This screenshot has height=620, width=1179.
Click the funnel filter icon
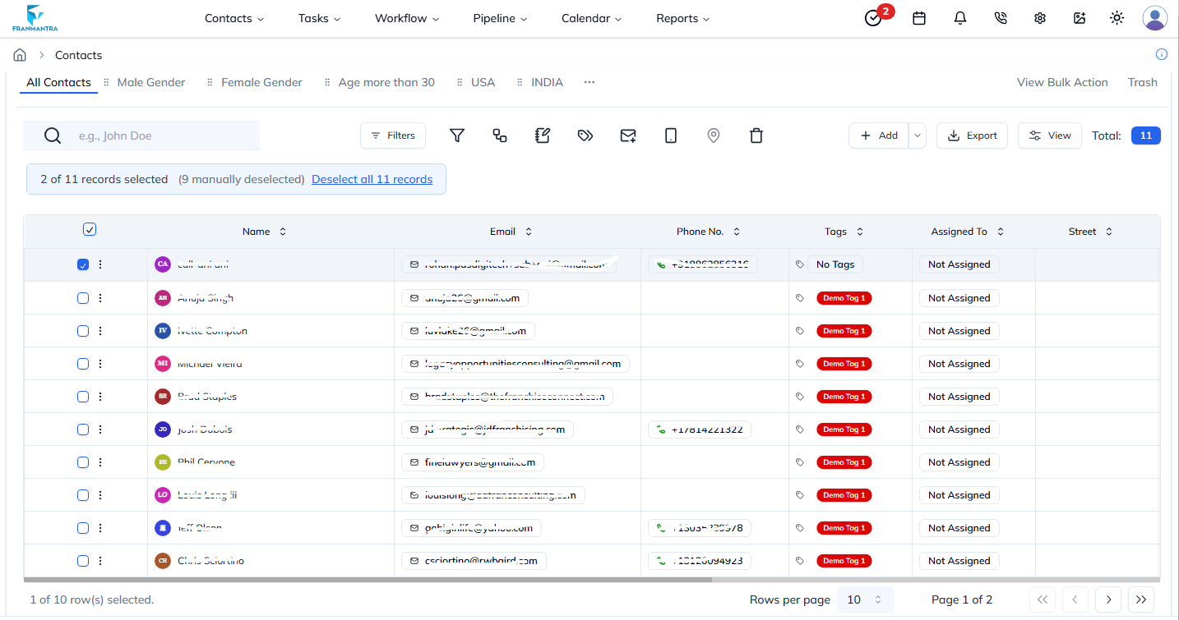(x=457, y=135)
